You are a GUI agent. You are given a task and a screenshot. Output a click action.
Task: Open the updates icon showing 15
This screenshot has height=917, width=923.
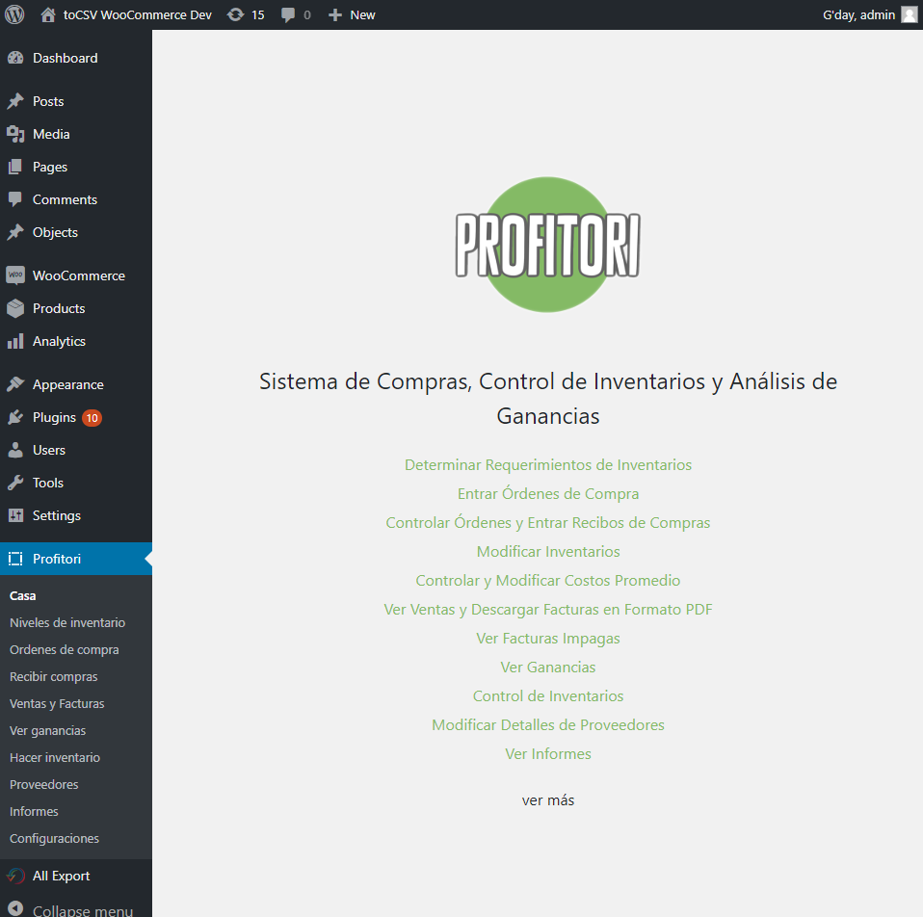(235, 14)
